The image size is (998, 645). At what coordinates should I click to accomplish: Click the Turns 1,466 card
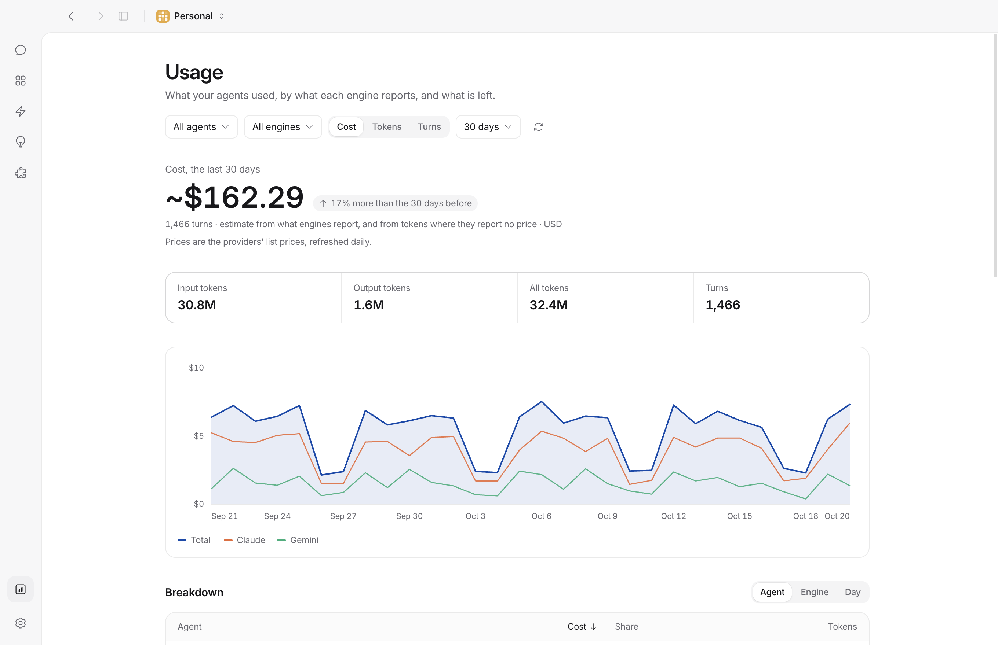coord(781,298)
